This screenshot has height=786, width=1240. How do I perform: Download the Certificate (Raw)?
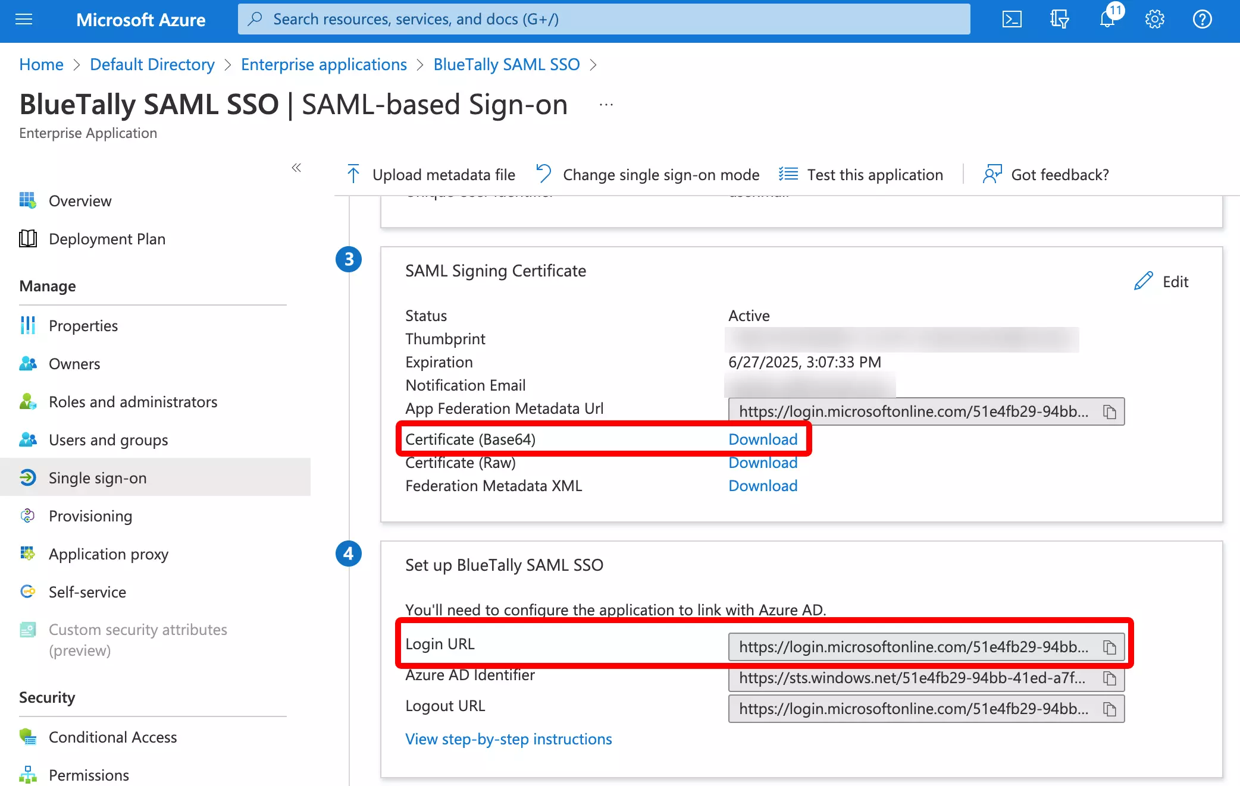click(x=763, y=463)
